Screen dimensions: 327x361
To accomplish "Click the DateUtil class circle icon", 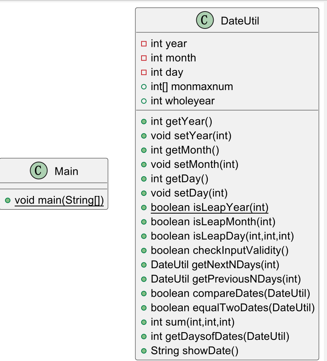I will [x=205, y=20].
